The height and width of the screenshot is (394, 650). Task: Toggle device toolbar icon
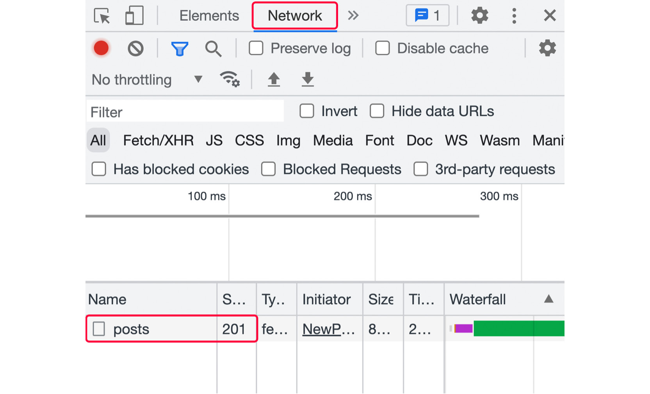click(134, 16)
